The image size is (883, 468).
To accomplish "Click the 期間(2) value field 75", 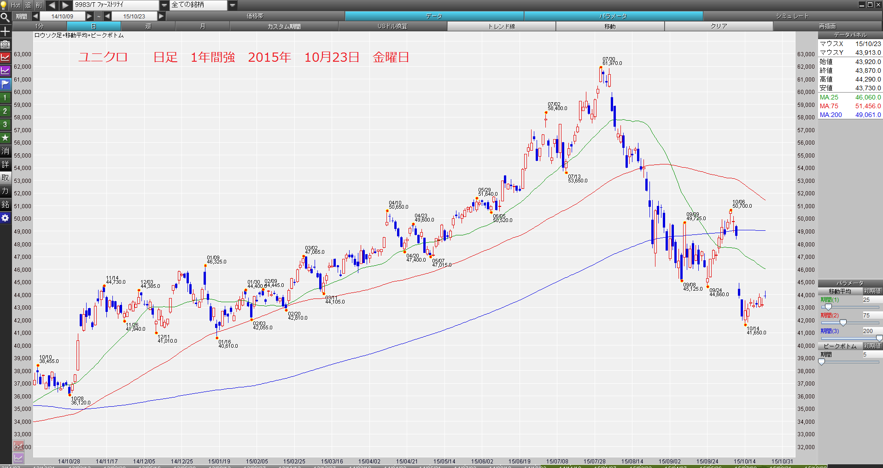I will point(872,316).
